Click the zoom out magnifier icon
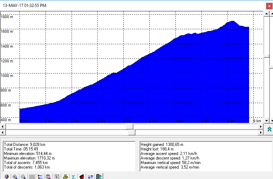This screenshot has width=273, height=179. [x=23, y=176]
